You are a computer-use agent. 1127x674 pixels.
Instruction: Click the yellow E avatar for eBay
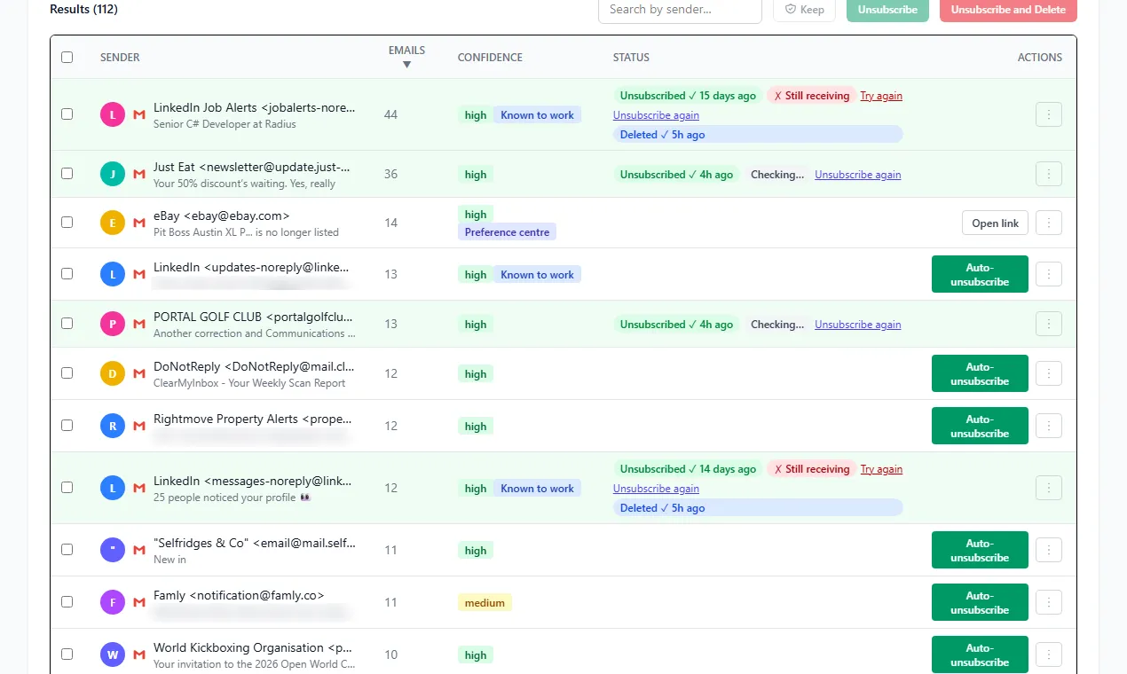(x=113, y=223)
